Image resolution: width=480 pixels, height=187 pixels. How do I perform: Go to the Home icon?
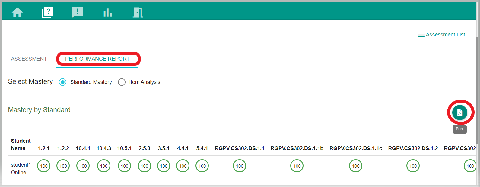coord(17,12)
